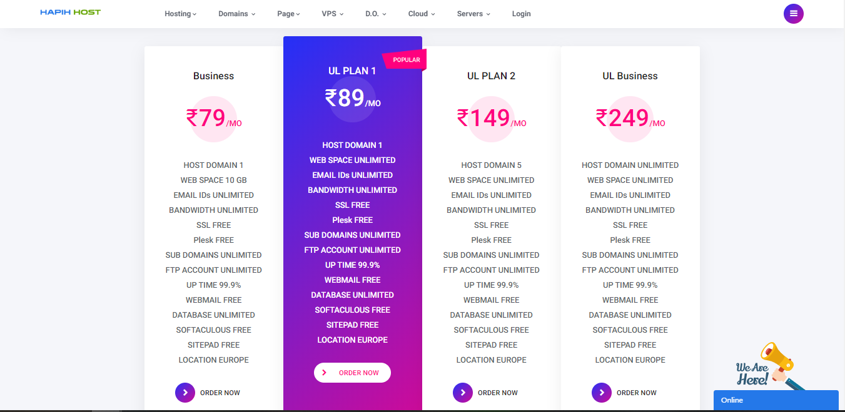Click the POPULAR ribbon badge
845x412 pixels.
pyautogui.click(x=405, y=60)
